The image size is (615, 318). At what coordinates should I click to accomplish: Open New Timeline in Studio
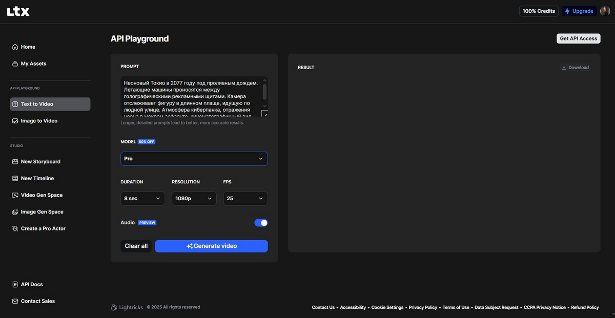15,179
